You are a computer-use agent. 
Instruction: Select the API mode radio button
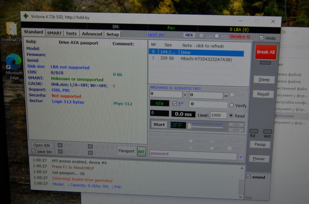tap(201, 36)
